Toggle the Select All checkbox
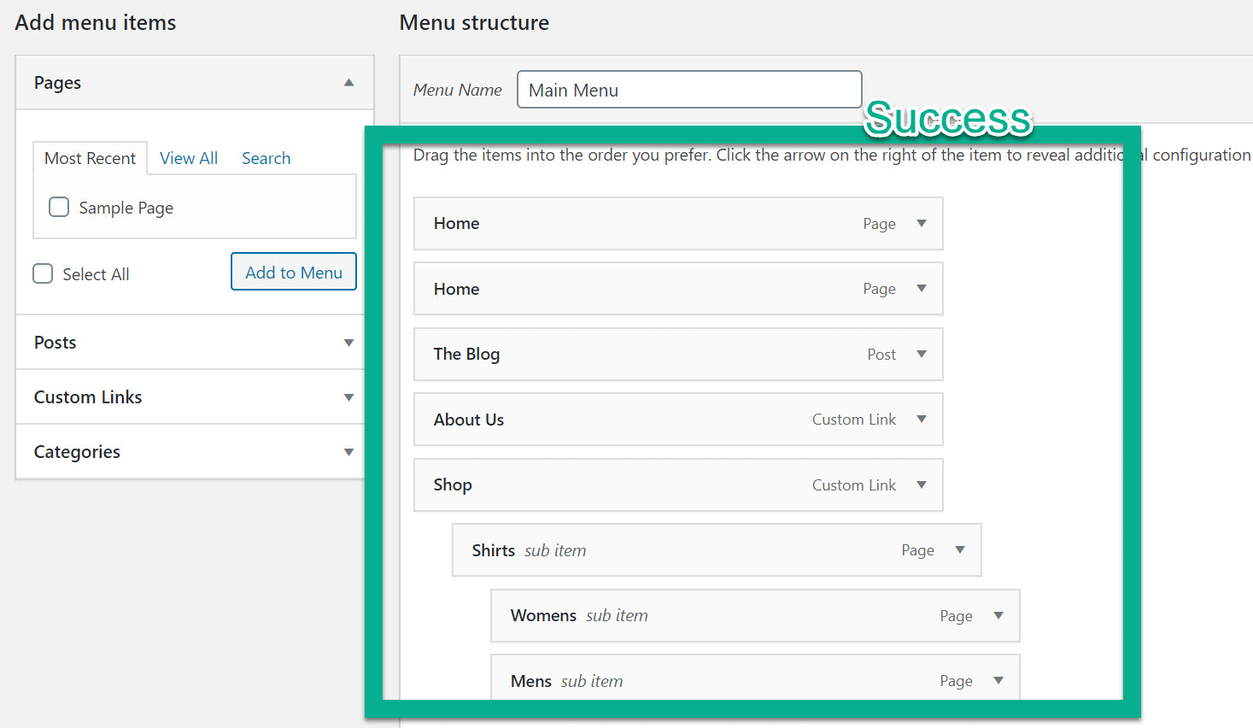 [43, 273]
